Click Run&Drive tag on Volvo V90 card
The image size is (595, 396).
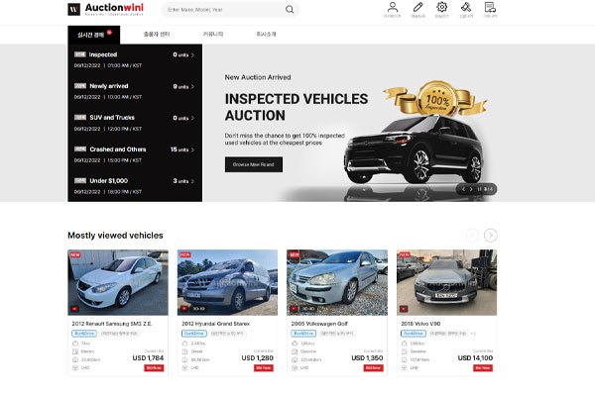414,334
